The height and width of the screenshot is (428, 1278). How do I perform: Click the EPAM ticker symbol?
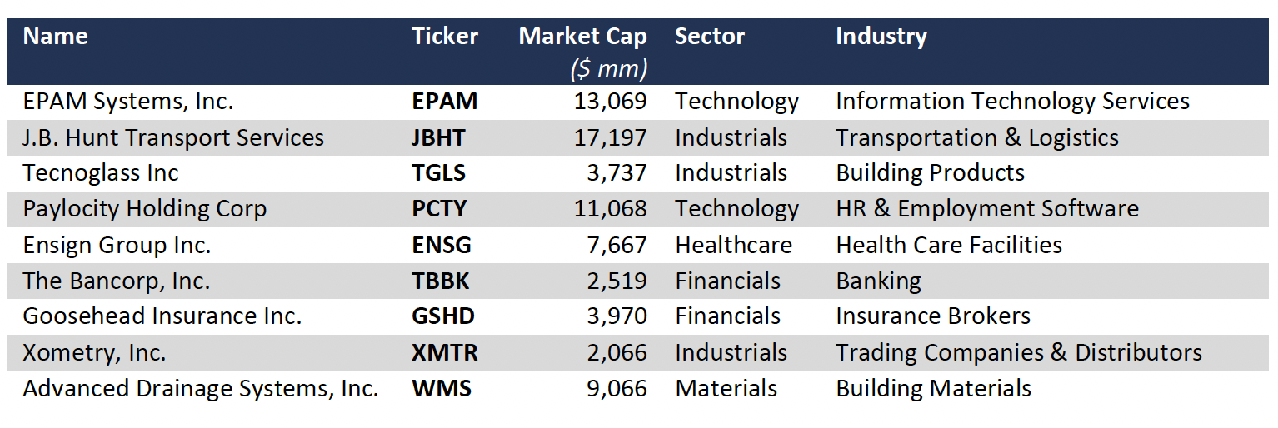point(445,102)
